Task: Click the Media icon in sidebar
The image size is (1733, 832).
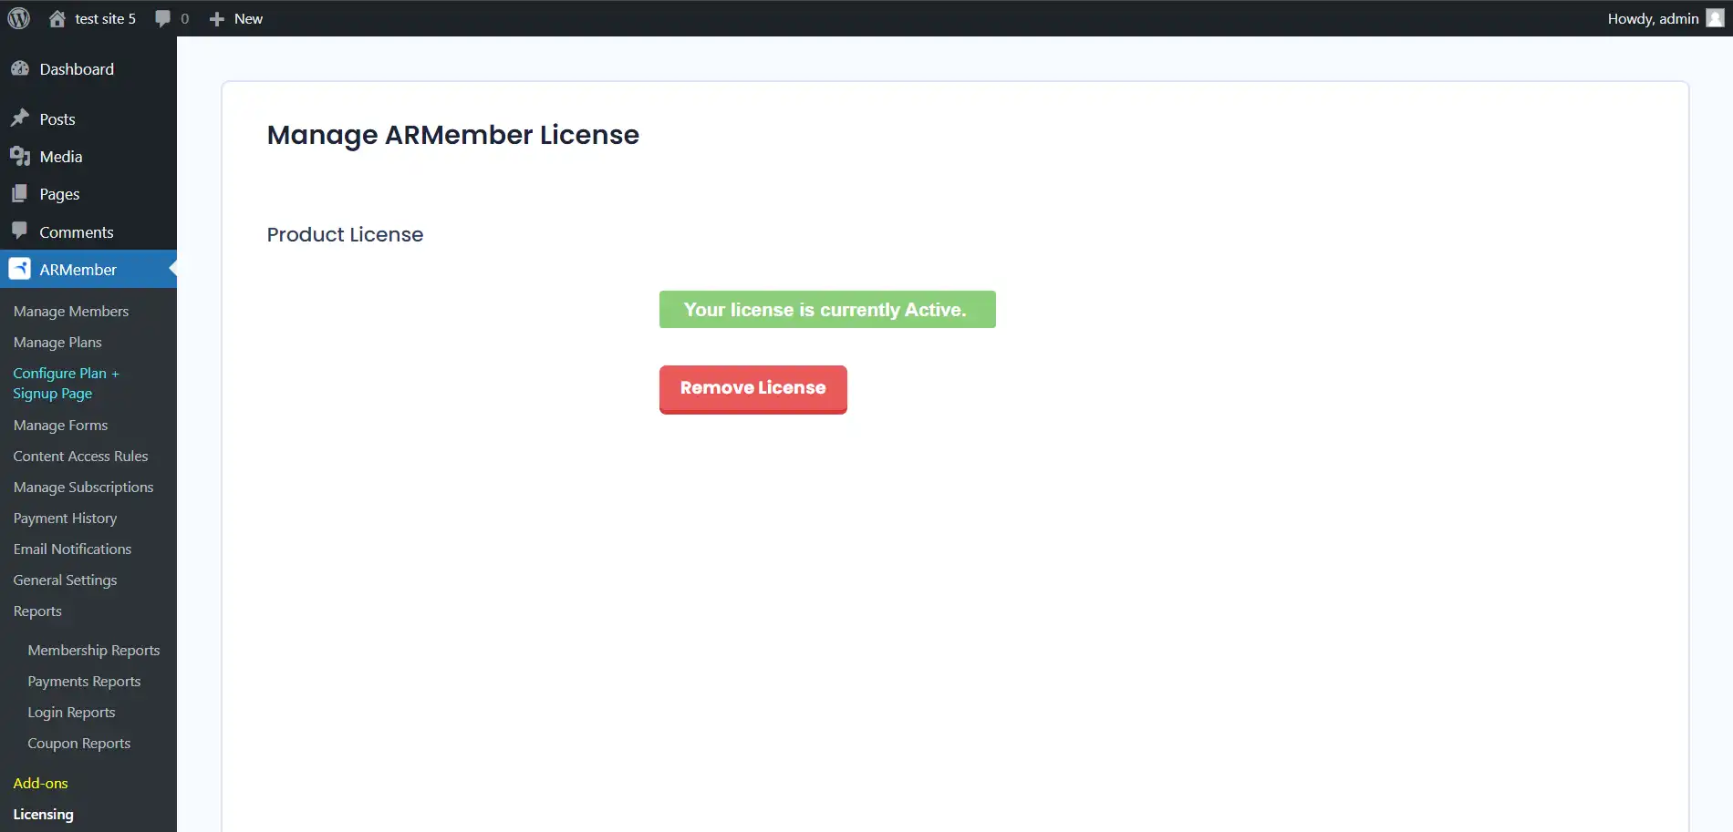Action: point(20,156)
